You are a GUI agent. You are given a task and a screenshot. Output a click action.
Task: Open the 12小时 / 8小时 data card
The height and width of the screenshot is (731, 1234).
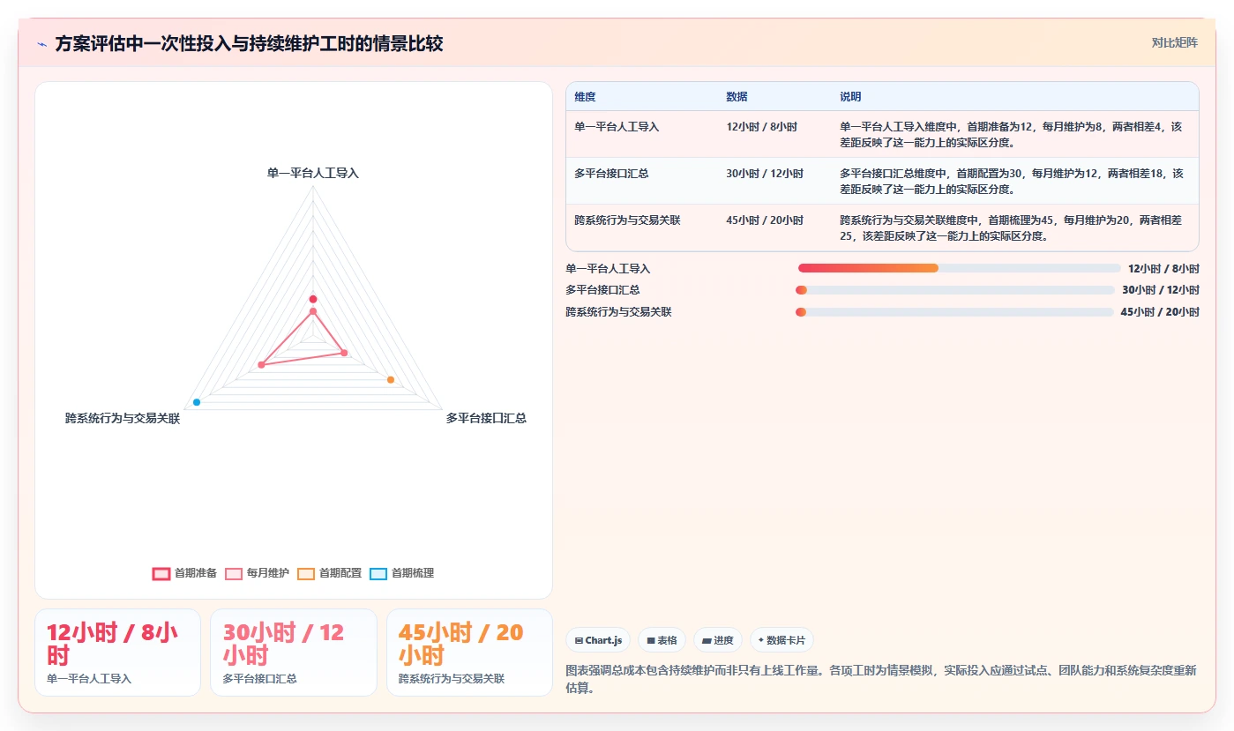coord(117,653)
